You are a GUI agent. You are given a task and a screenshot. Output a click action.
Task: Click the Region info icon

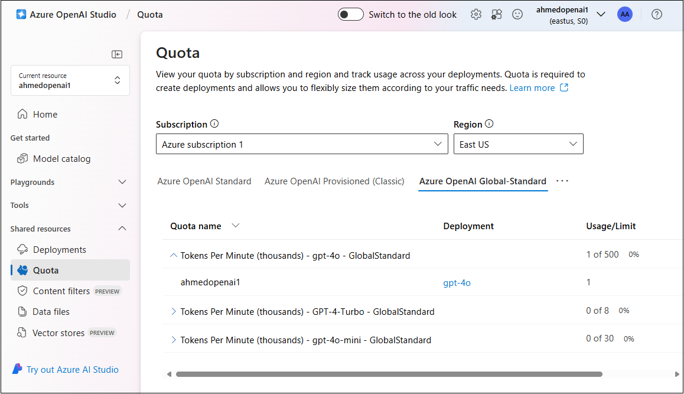click(x=489, y=124)
